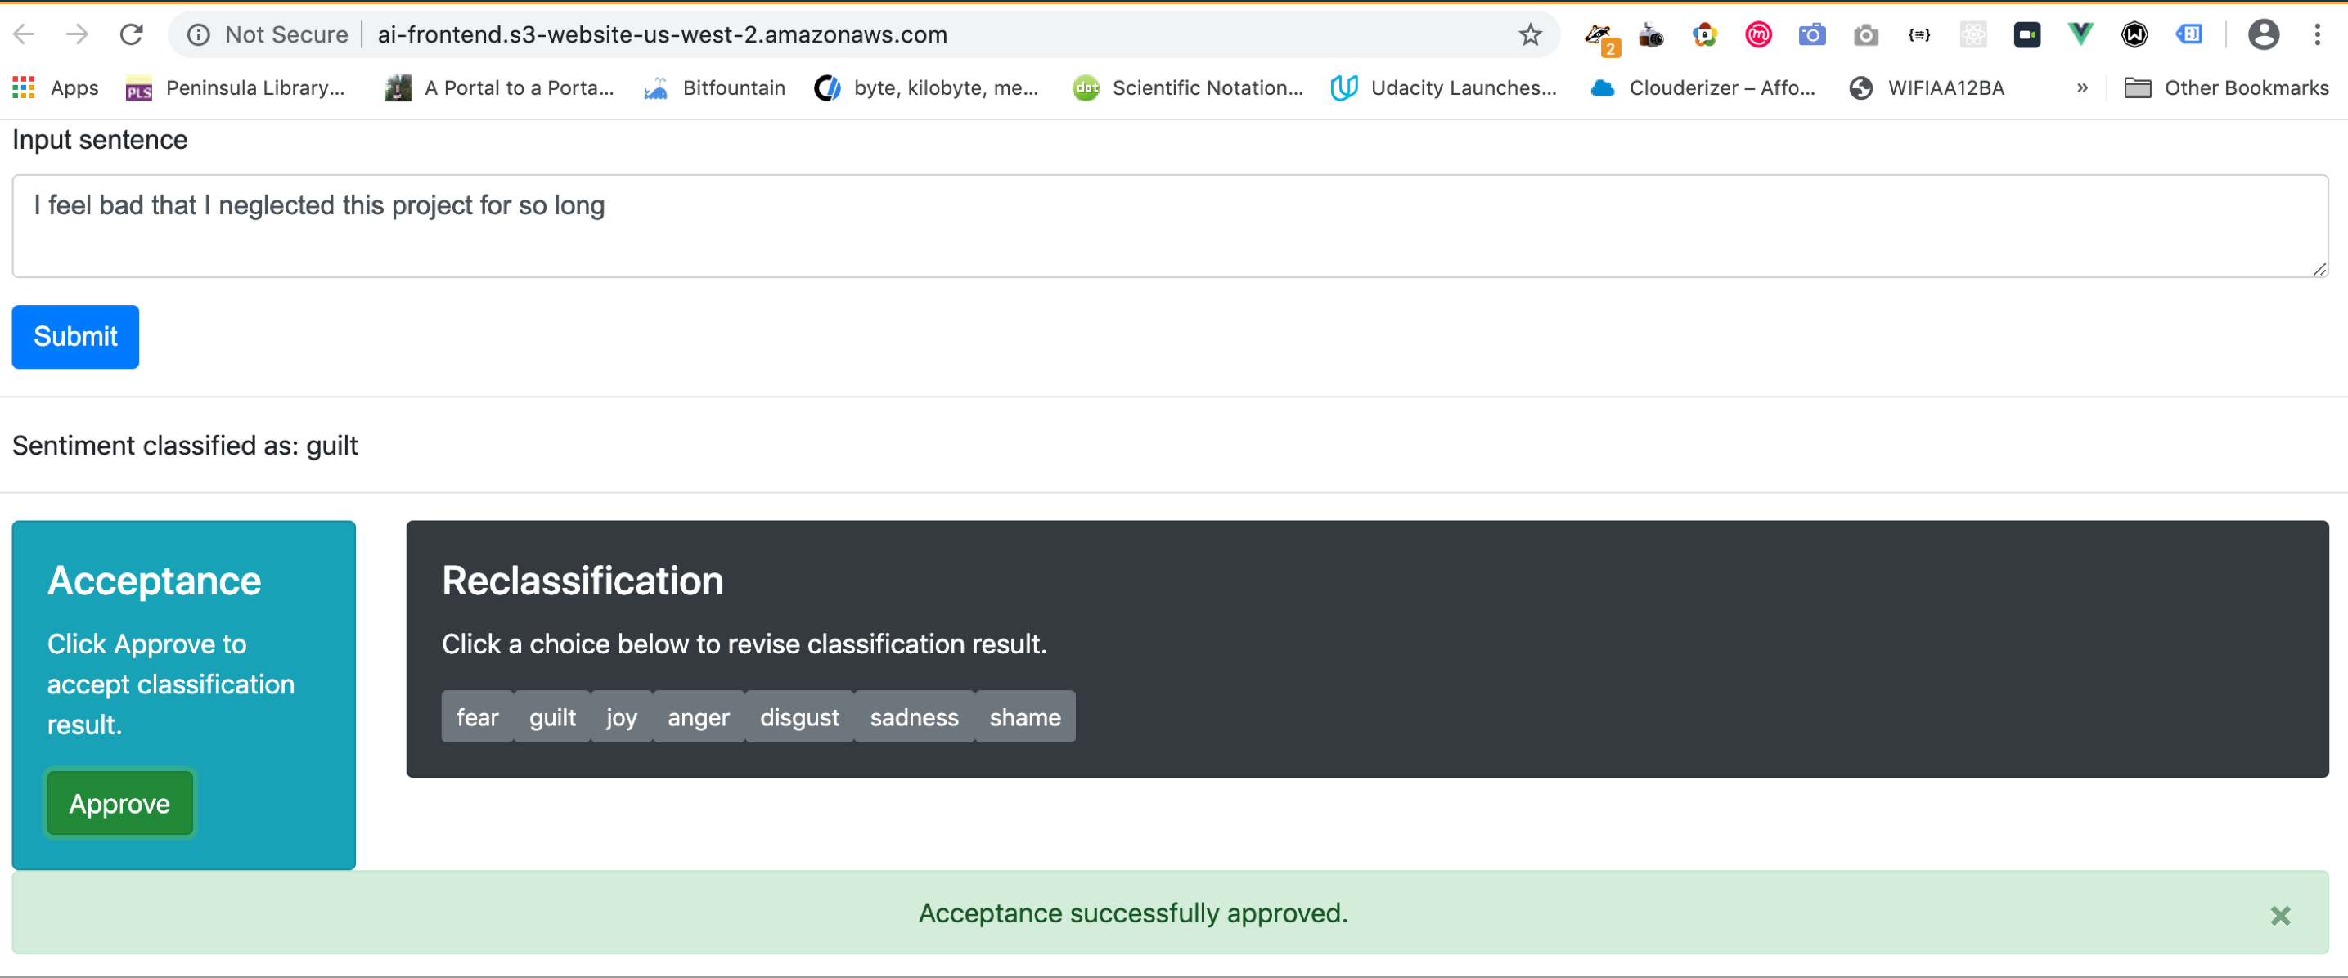Dismiss the success alert with X
Image resolution: width=2348 pixels, height=978 pixels.
2279,915
